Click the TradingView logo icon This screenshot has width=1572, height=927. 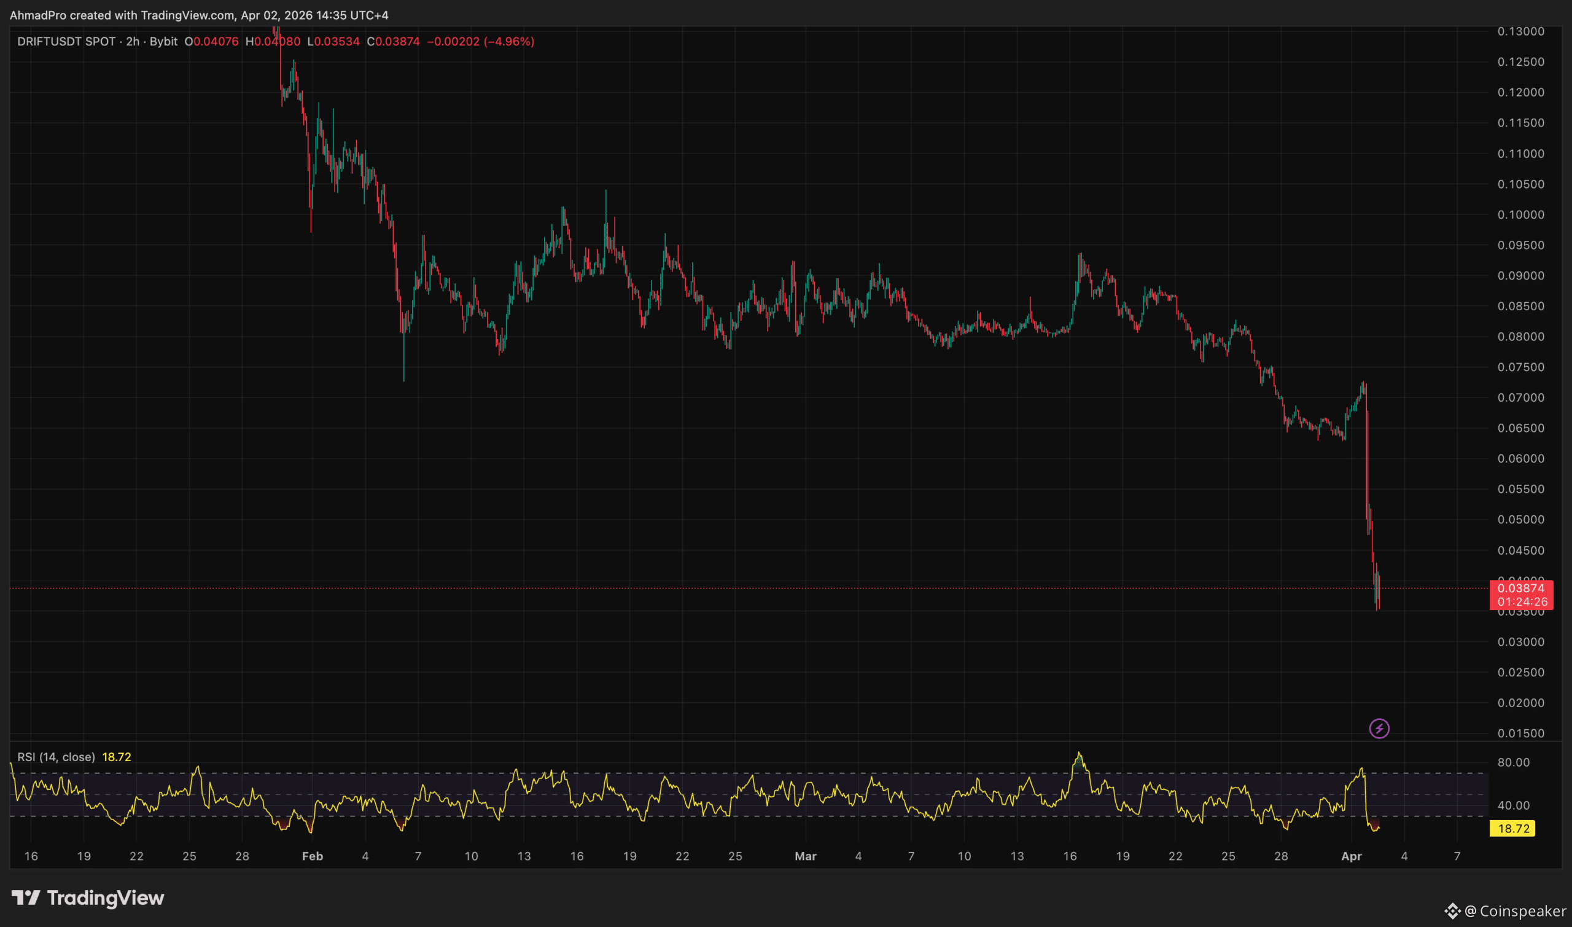coord(26,898)
